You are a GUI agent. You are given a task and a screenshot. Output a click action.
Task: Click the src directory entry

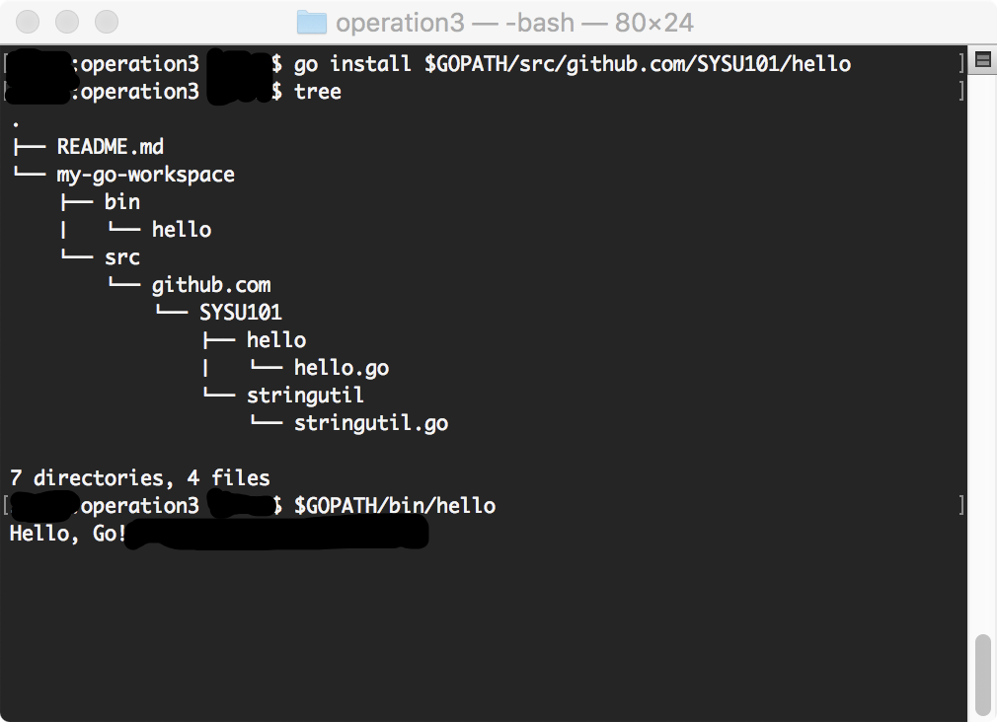click(x=121, y=257)
